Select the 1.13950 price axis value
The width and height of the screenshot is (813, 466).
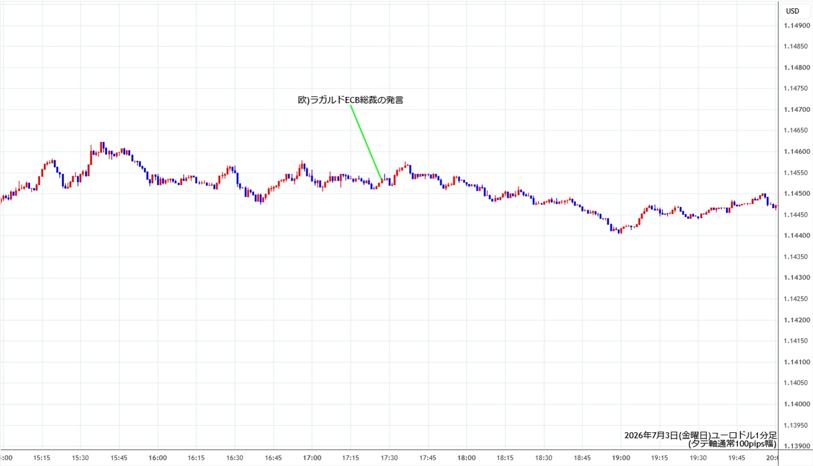797,425
